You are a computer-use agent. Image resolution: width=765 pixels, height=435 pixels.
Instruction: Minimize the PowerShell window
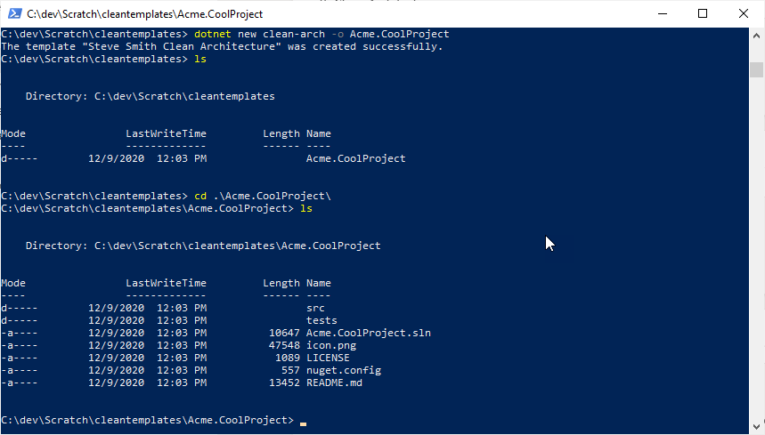(x=663, y=13)
